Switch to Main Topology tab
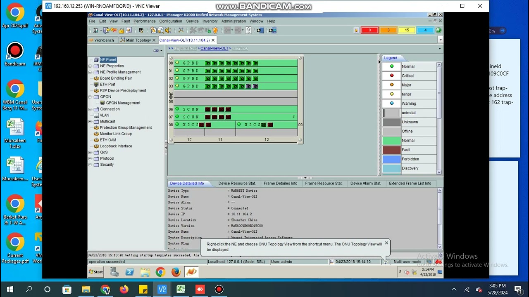 coord(138,40)
